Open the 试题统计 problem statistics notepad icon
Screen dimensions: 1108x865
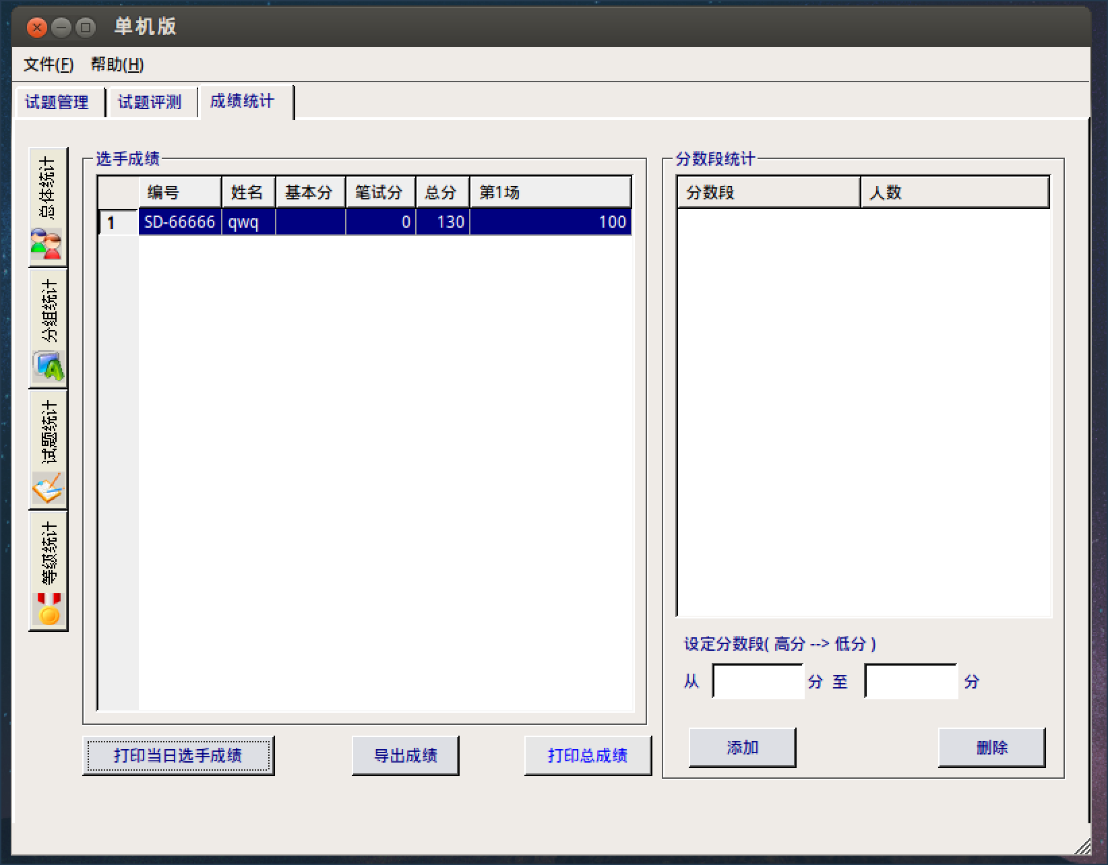[x=48, y=487]
